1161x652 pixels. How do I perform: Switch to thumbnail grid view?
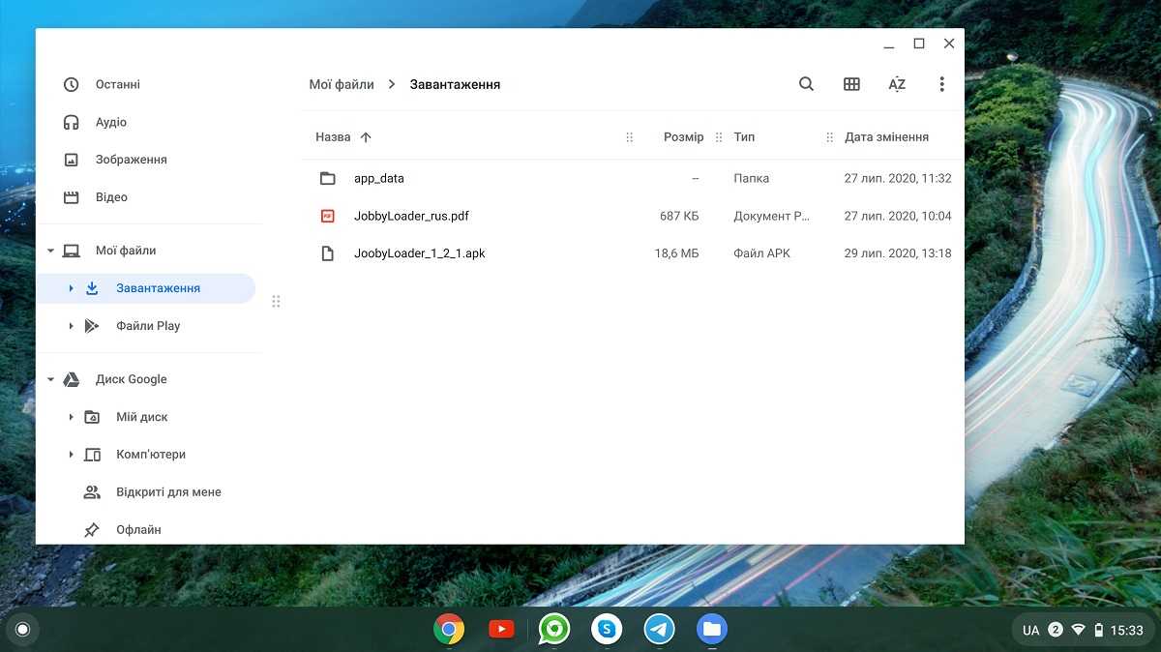[851, 84]
